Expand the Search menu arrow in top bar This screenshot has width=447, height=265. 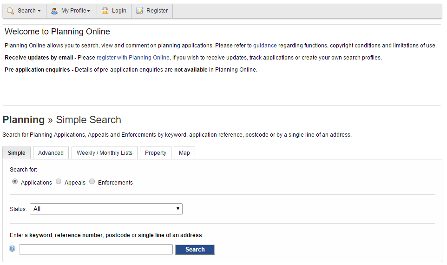click(39, 11)
